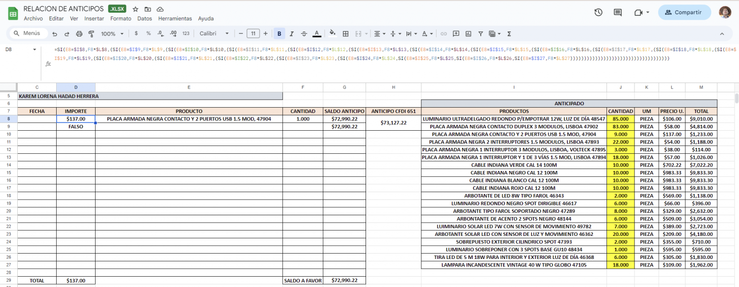The height and width of the screenshot is (287, 739).
Task: Decrease font size with minus button
Action: tap(241, 33)
